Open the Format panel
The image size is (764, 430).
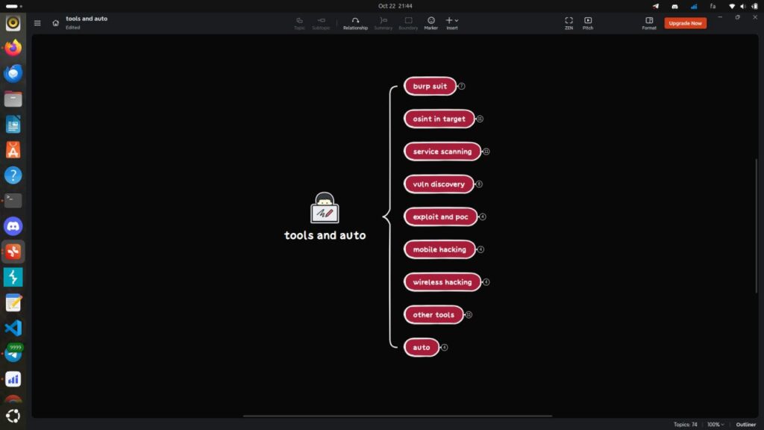(x=649, y=23)
